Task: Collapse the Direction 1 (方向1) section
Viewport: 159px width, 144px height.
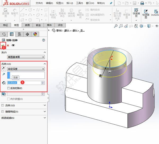Action: [45, 64]
